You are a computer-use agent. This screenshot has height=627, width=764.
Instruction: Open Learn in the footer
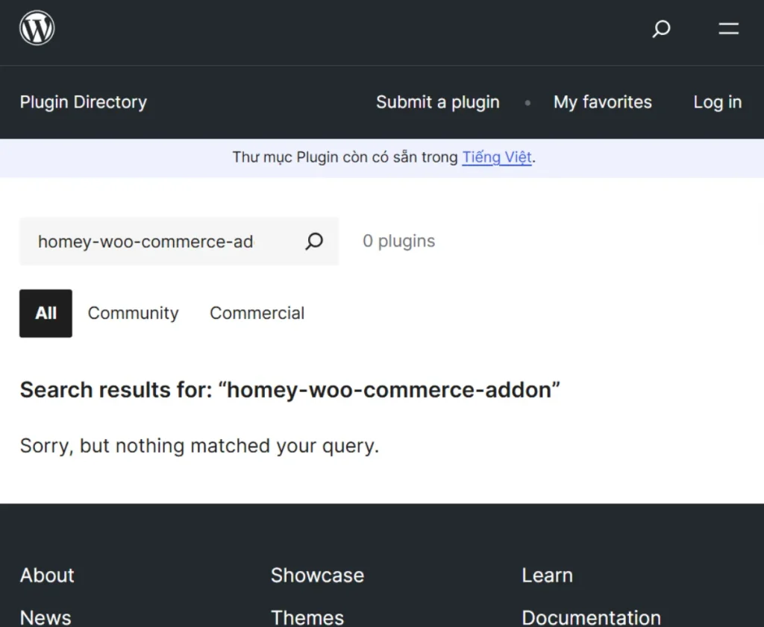[x=547, y=576]
